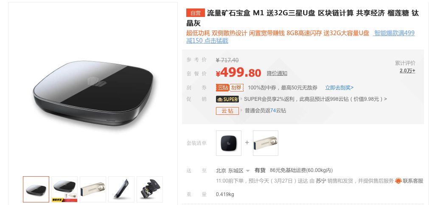Click the outlined 云钻 badge

[x=227, y=111]
